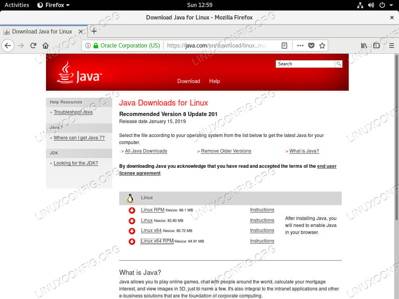Open the Firefox hamburger menu
399x299 pixels.
point(392,46)
